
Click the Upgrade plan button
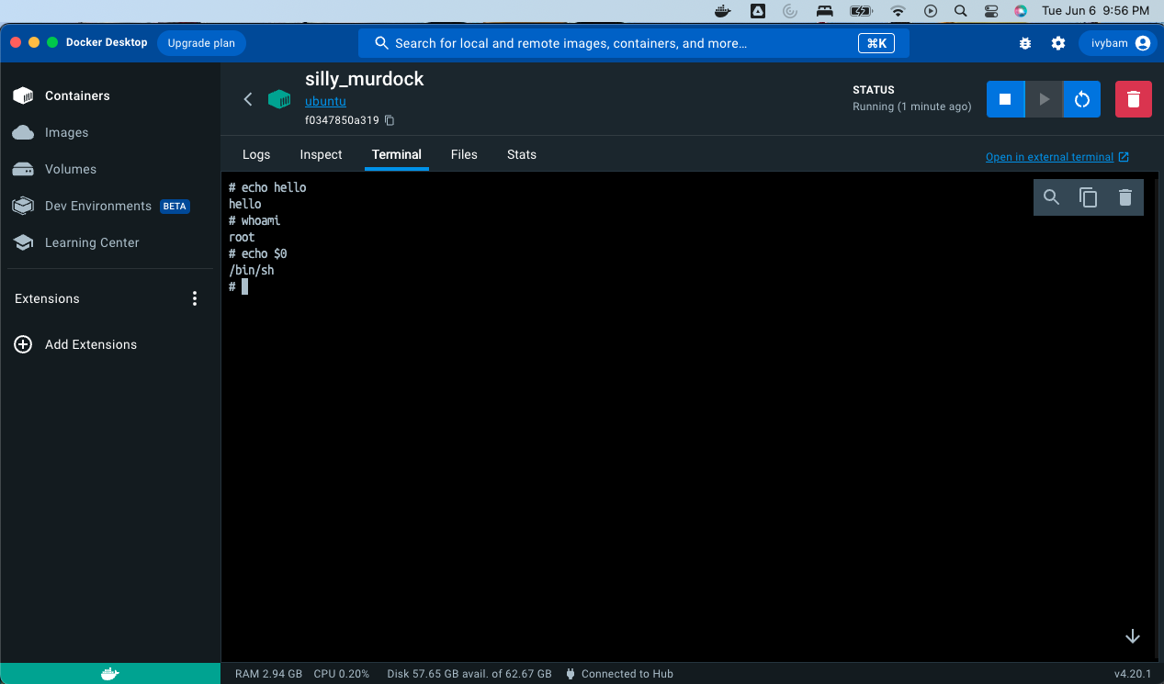coord(201,43)
